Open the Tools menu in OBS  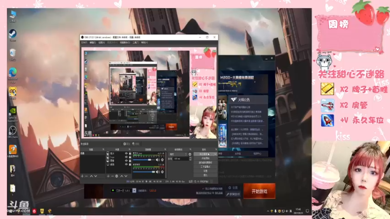tap(136, 42)
